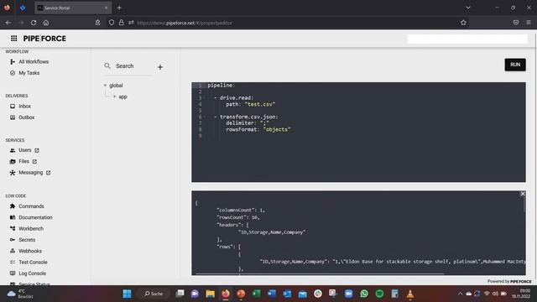Open the Firefox hamburger menu
Viewport: 537px width, 302px height.
coord(529,23)
